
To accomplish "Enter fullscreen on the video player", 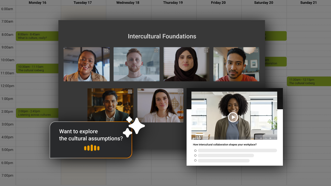I will coord(275,138).
